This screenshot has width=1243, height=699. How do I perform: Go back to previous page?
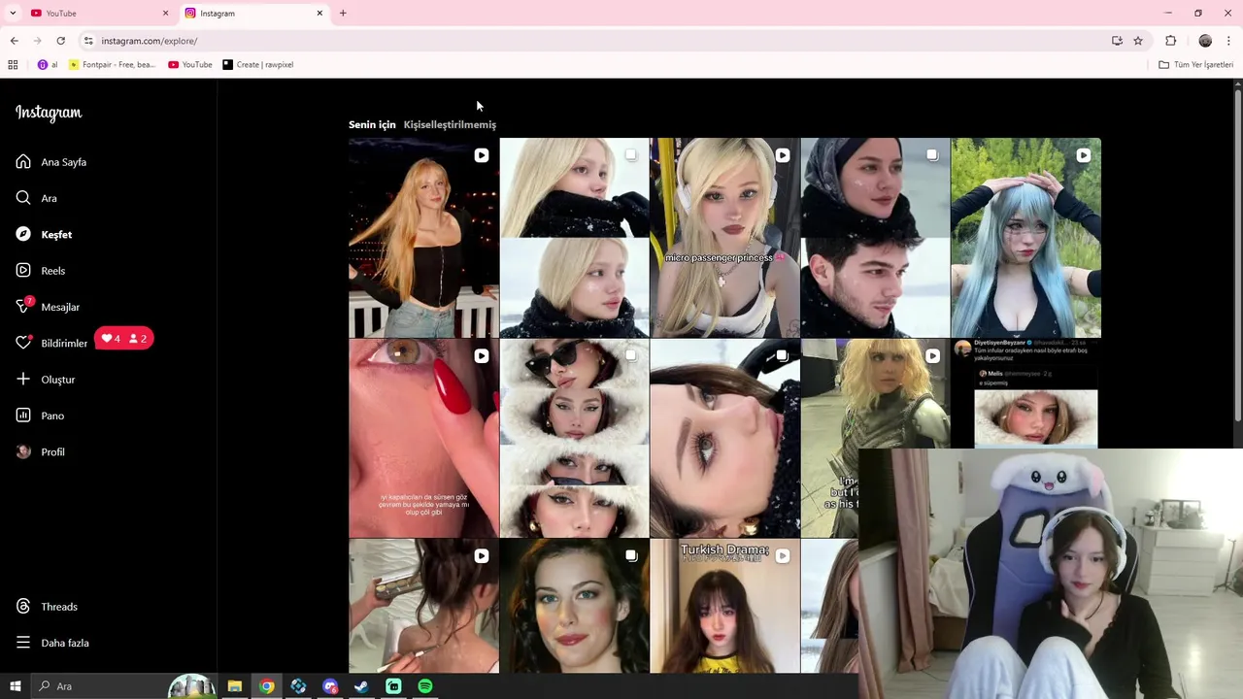coord(14,41)
